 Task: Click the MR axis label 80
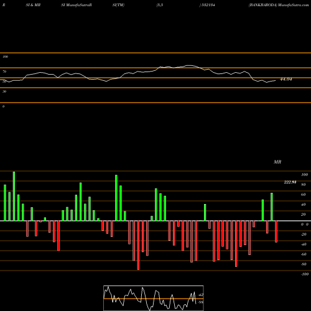pos(304,185)
